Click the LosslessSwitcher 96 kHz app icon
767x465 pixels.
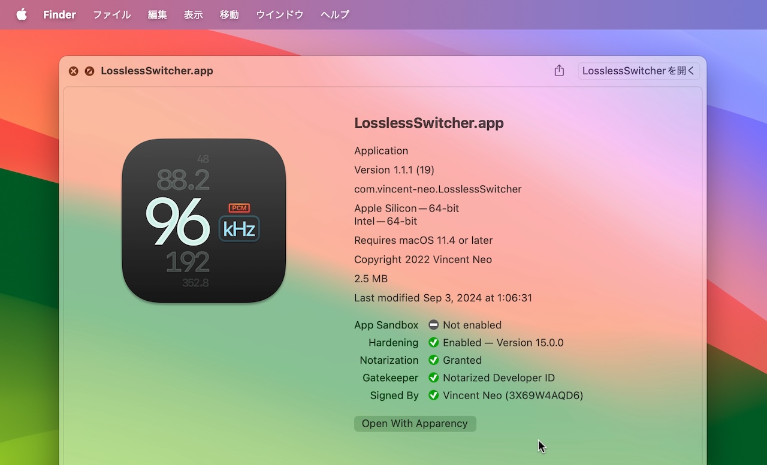[x=204, y=221]
